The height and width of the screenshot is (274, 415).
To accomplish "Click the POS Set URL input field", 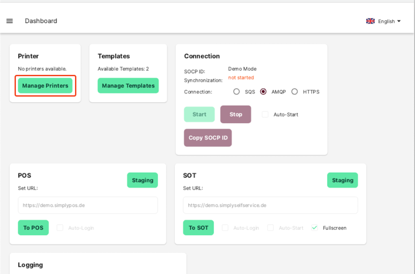I will click(x=88, y=205).
